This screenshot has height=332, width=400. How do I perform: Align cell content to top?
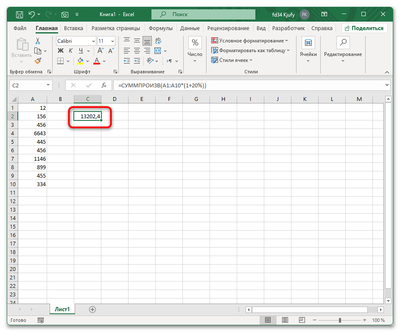pos(127,41)
